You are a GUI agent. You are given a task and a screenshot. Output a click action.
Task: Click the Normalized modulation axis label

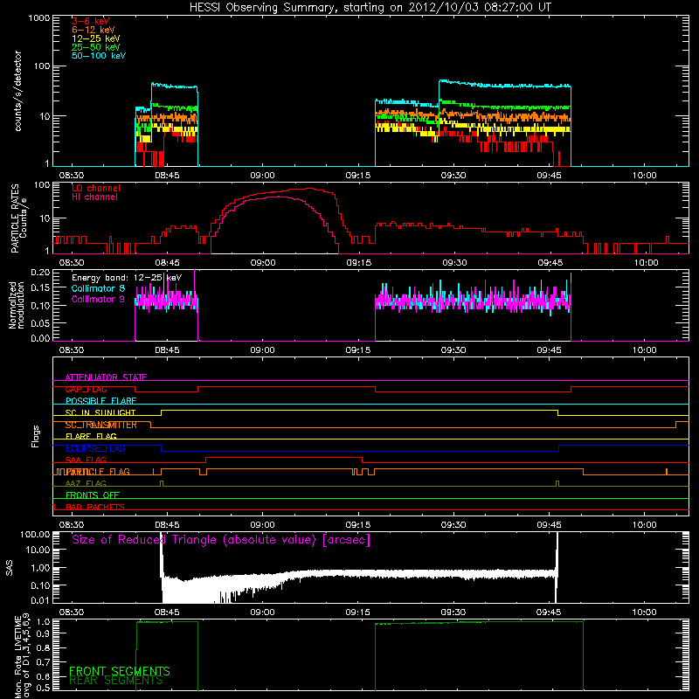point(17,305)
